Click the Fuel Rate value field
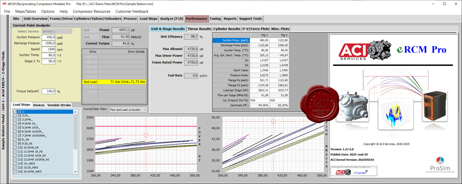 click(x=191, y=75)
